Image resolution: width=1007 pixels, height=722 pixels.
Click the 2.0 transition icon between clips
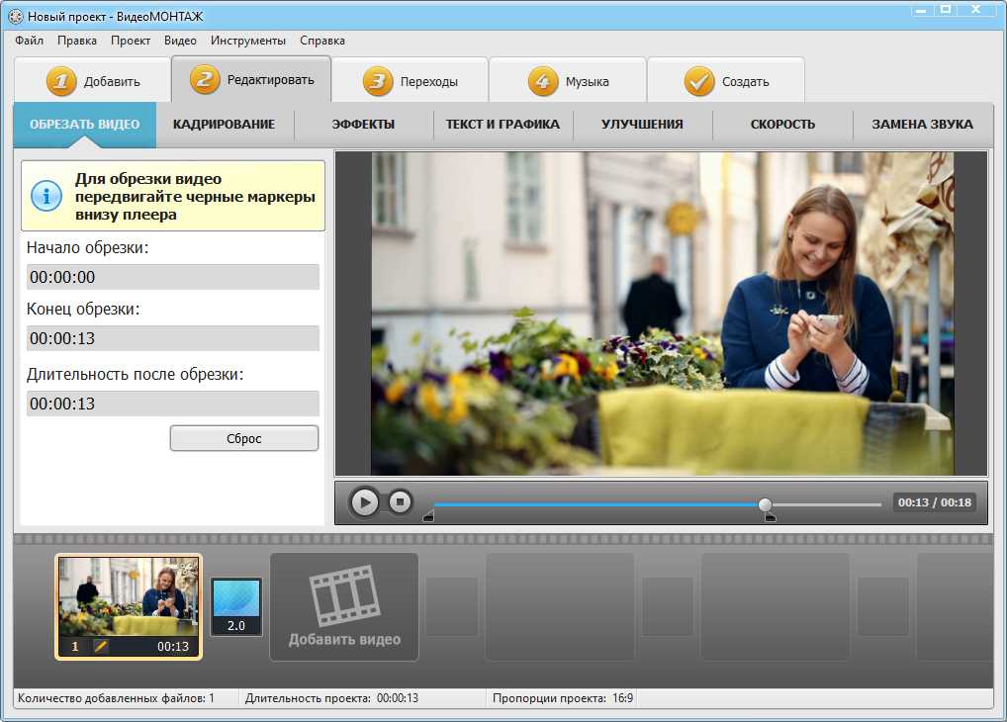[x=236, y=605]
